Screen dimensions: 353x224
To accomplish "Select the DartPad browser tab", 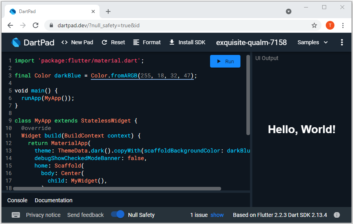I will pyautogui.click(x=52, y=11).
